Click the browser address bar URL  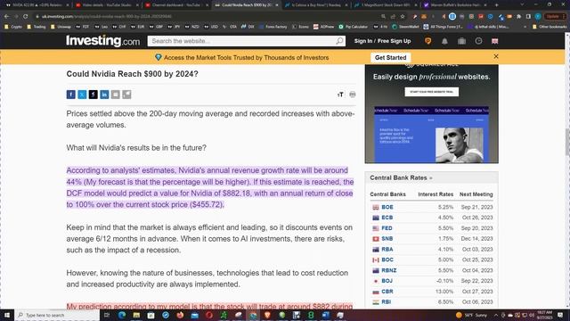106,16
